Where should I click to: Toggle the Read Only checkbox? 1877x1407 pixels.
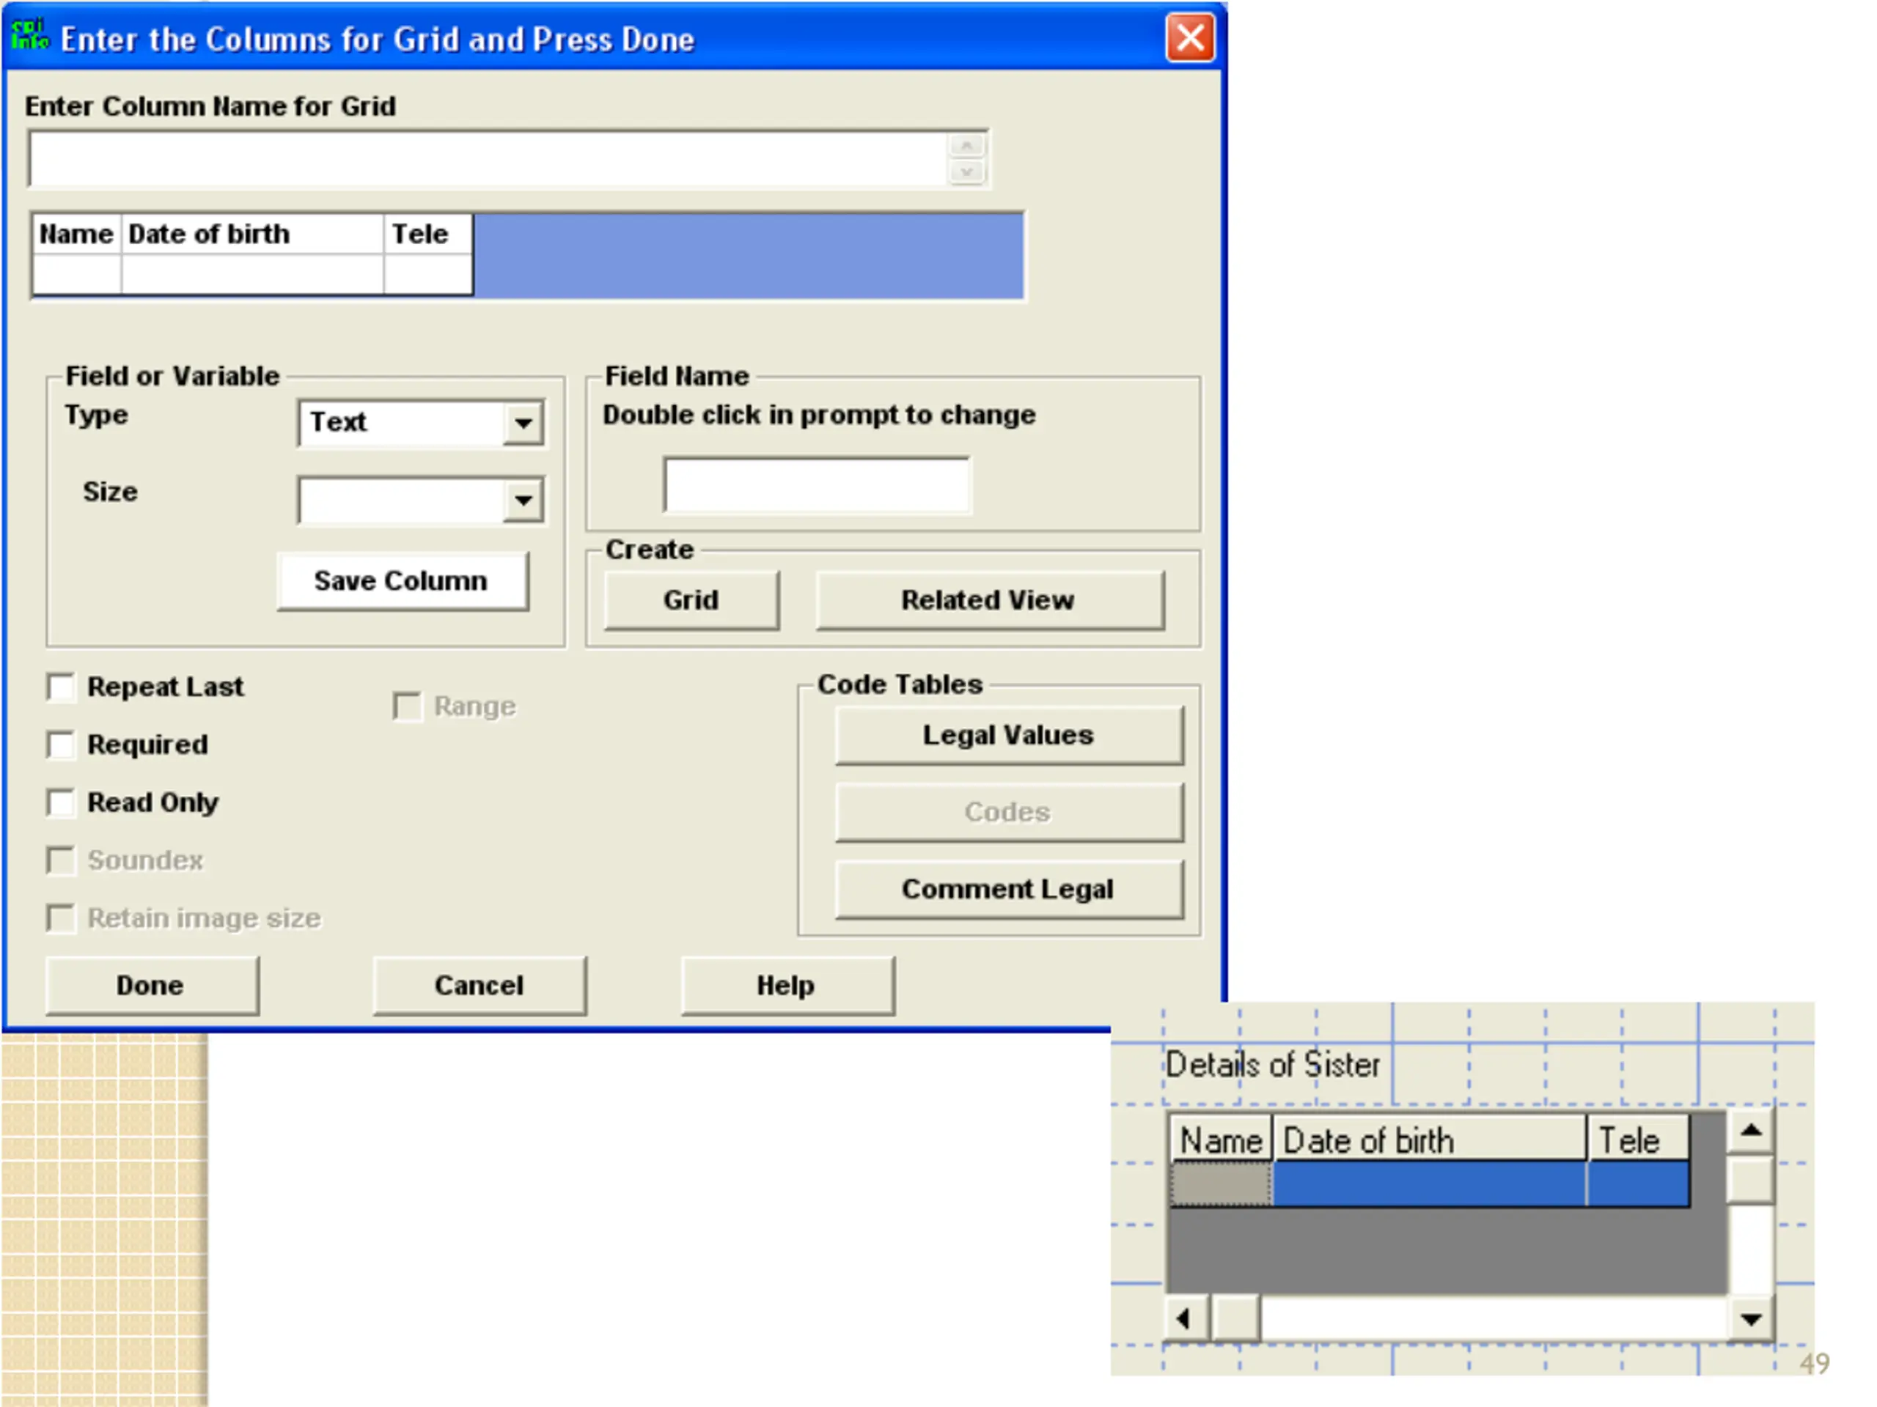[61, 802]
